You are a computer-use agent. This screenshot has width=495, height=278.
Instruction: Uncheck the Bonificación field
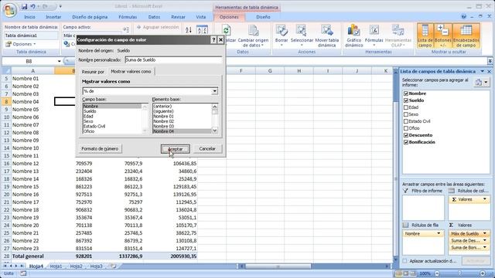click(x=406, y=142)
